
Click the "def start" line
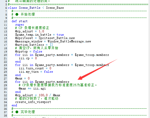click(20, 21)
